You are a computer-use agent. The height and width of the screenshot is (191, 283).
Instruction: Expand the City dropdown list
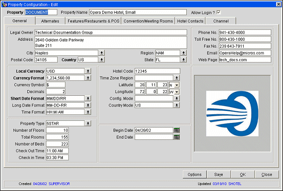click(101, 53)
